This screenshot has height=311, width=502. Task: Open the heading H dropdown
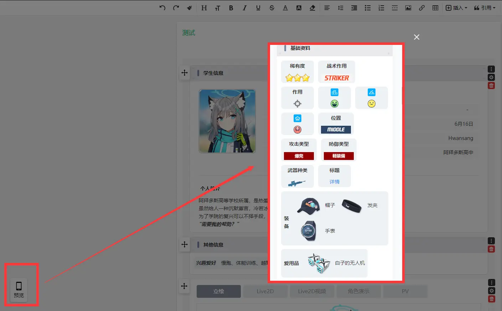click(204, 8)
